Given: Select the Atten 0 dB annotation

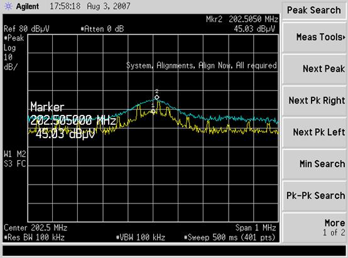Looking at the screenshot, I should [x=102, y=29].
